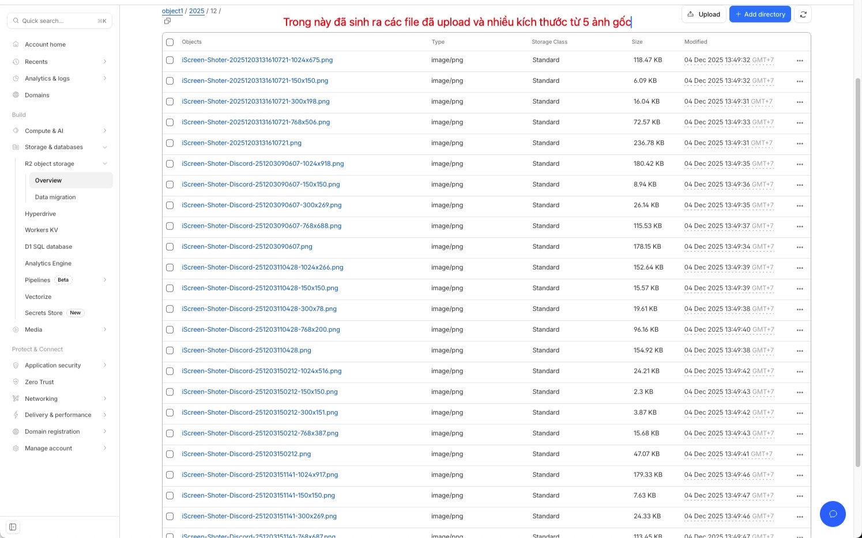The width and height of the screenshot is (862, 538).
Task: Open the object1 breadcrumb link
Action: click(172, 10)
